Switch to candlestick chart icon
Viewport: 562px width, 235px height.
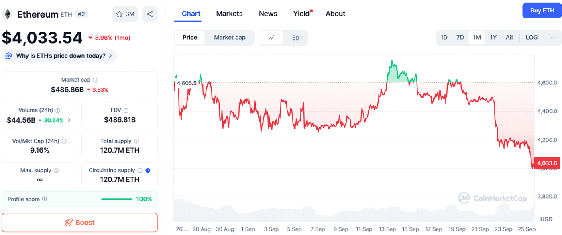pos(296,38)
